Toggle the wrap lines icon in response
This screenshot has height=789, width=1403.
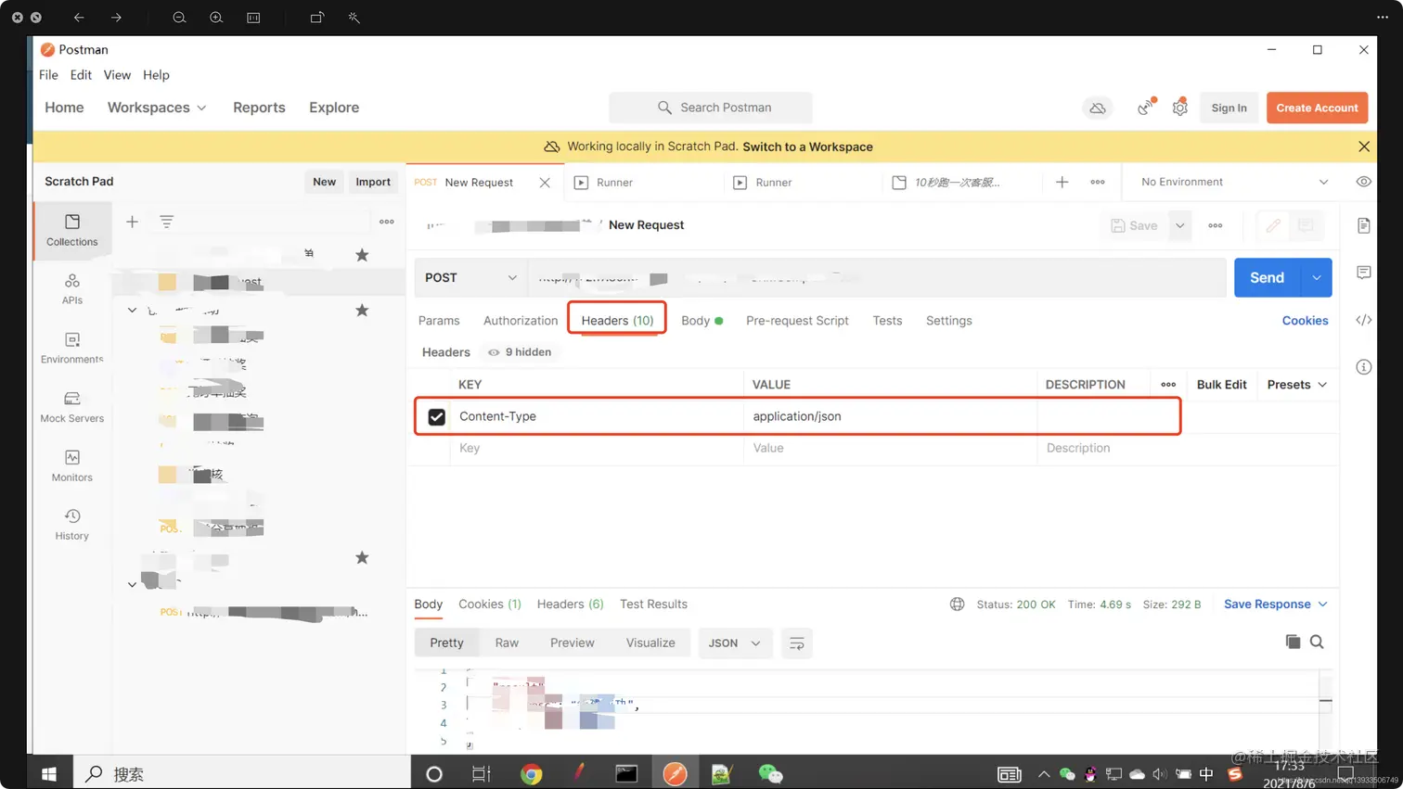[796, 643]
